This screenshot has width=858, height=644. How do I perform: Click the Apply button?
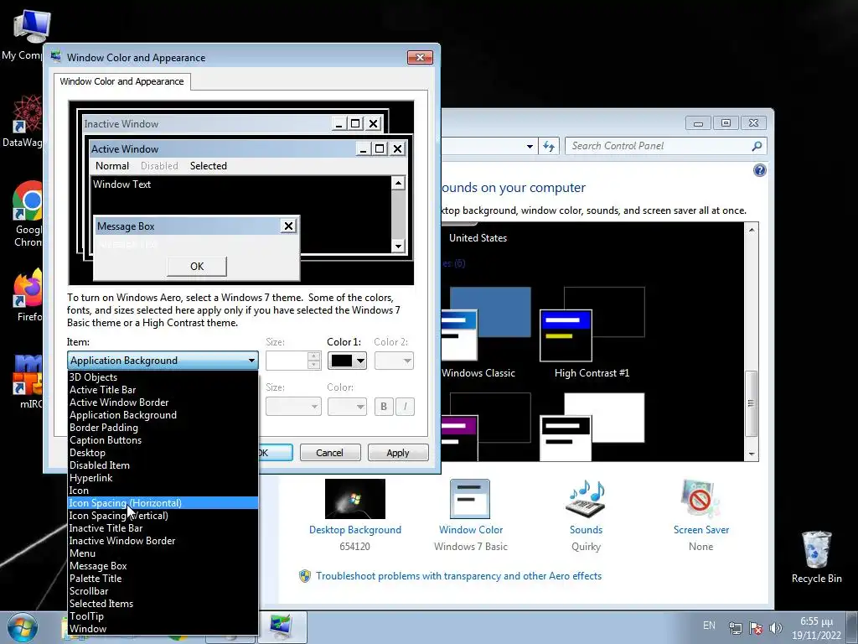(x=398, y=452)
